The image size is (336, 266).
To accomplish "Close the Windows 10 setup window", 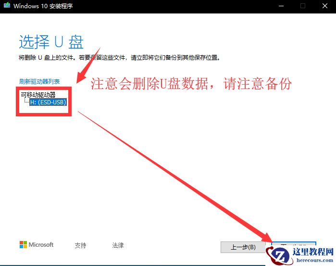I will pyautogui.click(x=325, y=6).
